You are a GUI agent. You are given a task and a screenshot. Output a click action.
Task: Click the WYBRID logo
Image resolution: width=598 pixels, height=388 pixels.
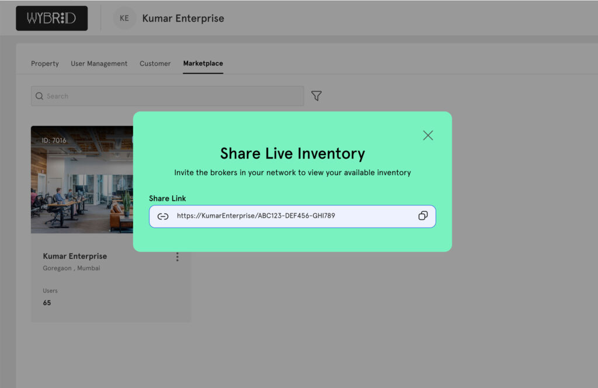52,18
